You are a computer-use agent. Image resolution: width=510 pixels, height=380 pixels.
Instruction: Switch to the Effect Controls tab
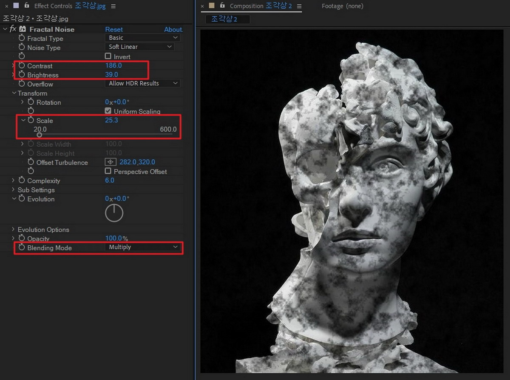pos(70,6)
